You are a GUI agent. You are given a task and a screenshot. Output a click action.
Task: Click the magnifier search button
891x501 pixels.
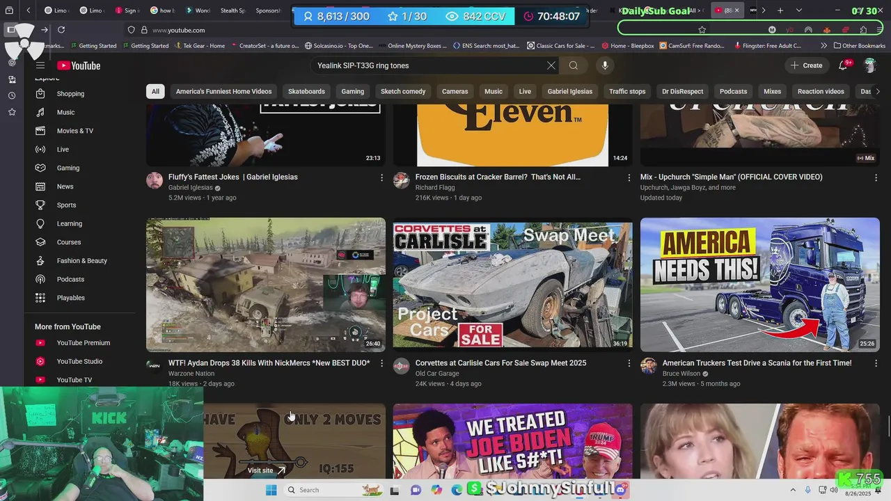pos(574,65)
